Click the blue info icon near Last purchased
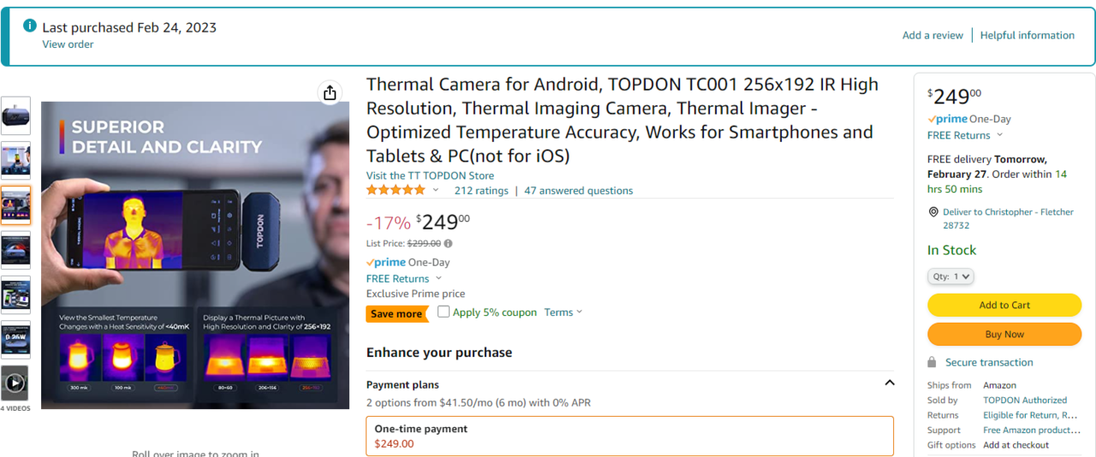The image size is (1096, 457). coord(30,26)
